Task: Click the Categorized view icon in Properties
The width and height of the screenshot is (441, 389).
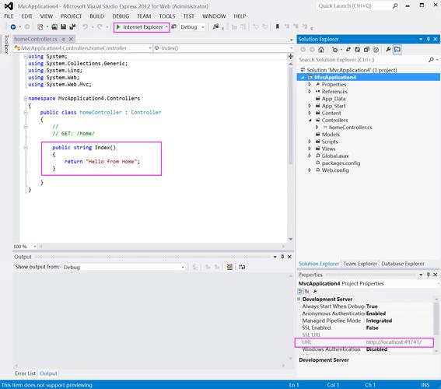Action: (x=301, y=292)
